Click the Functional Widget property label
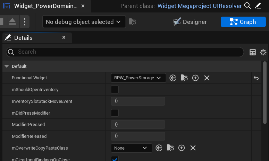The image size is (269, 161). coord(30,78)
